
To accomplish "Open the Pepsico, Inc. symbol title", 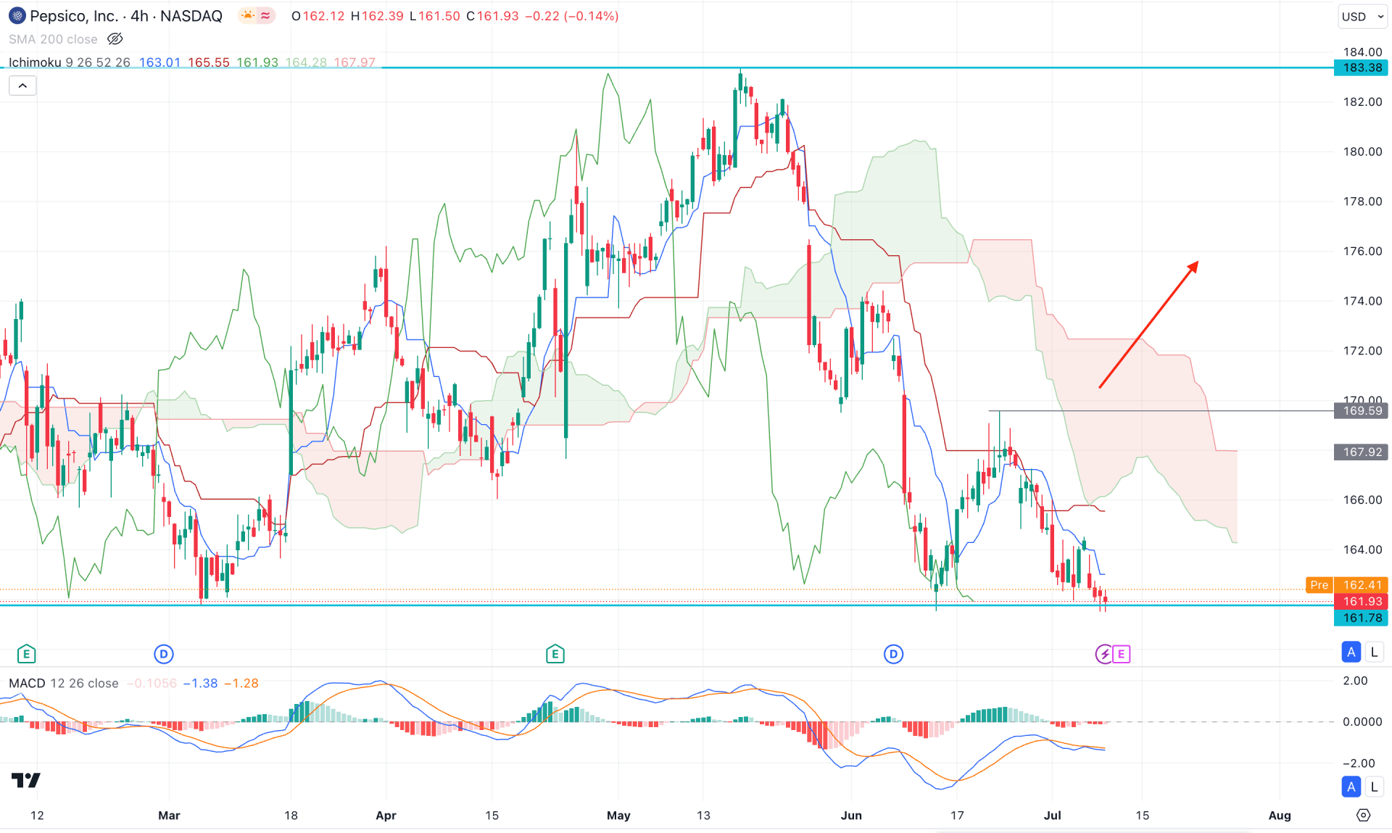I will point(126,16).
